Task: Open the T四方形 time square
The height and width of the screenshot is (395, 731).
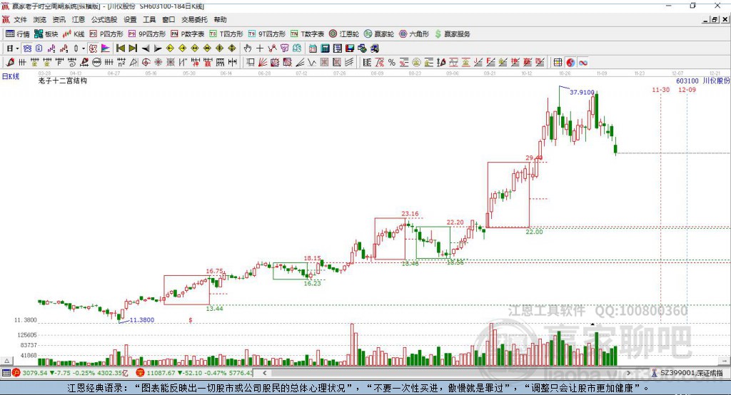Action: (x=226, y=34)
